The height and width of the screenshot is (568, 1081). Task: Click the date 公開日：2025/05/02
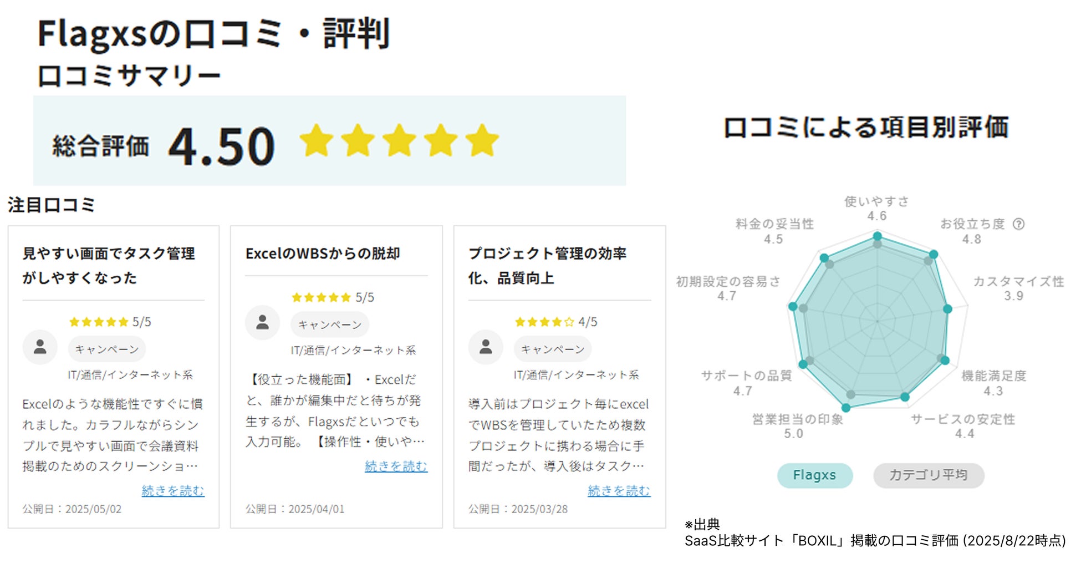(72, 509)
